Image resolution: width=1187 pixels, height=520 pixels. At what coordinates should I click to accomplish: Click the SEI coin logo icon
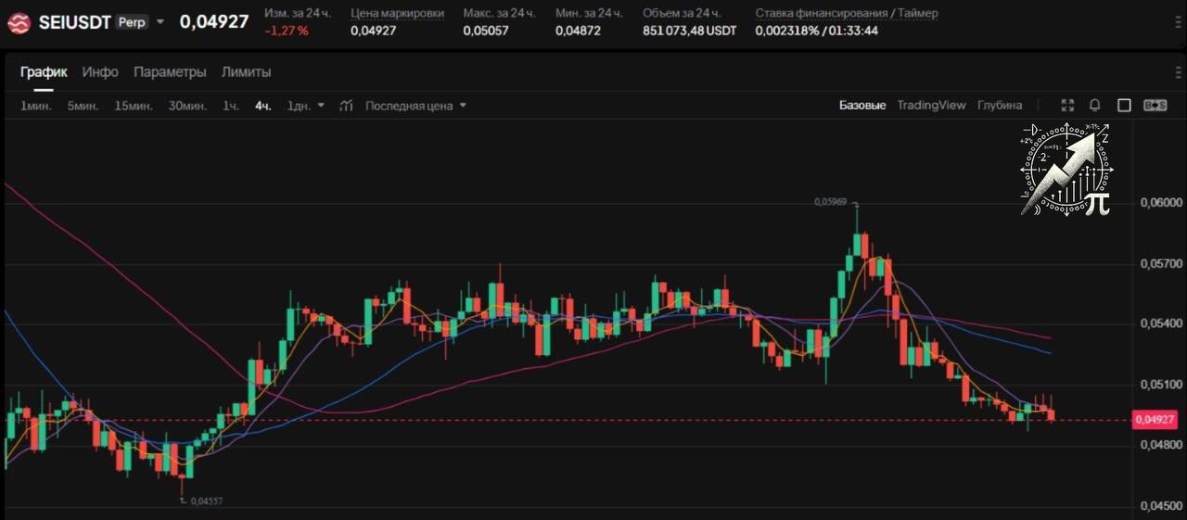coord(18,23)
